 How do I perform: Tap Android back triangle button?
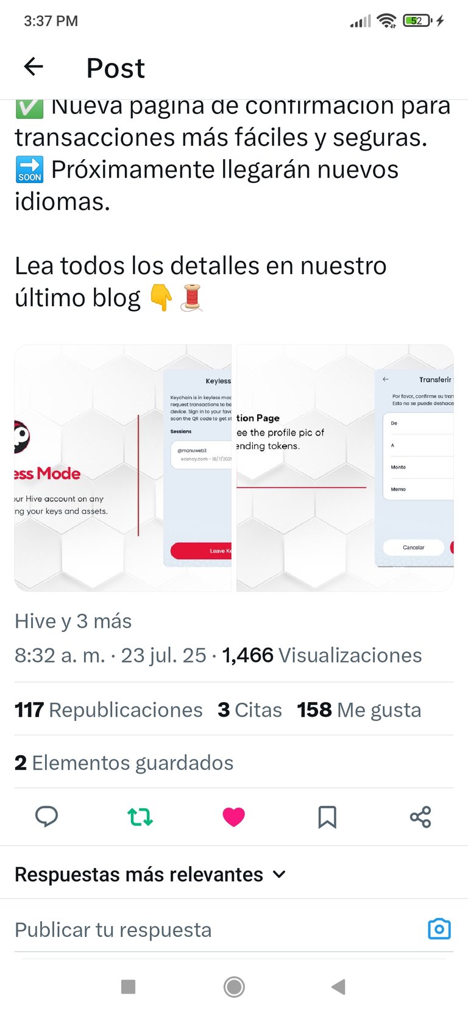coord(339,986)
